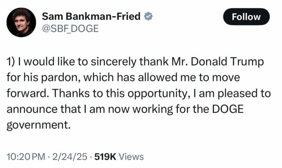282x168 pixels.
Task: Visit the @SBF_DOGE handle link
Action: pos(70,28)
